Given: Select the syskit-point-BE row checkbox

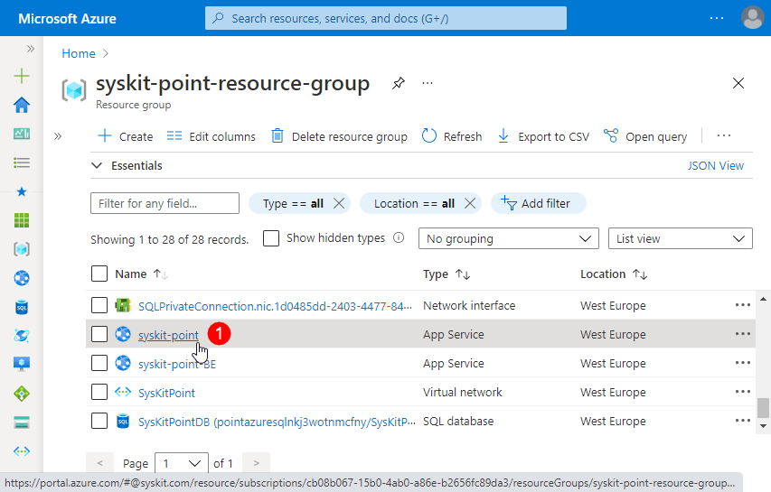Looking at the screenshot, I should [x=99, y=363].
